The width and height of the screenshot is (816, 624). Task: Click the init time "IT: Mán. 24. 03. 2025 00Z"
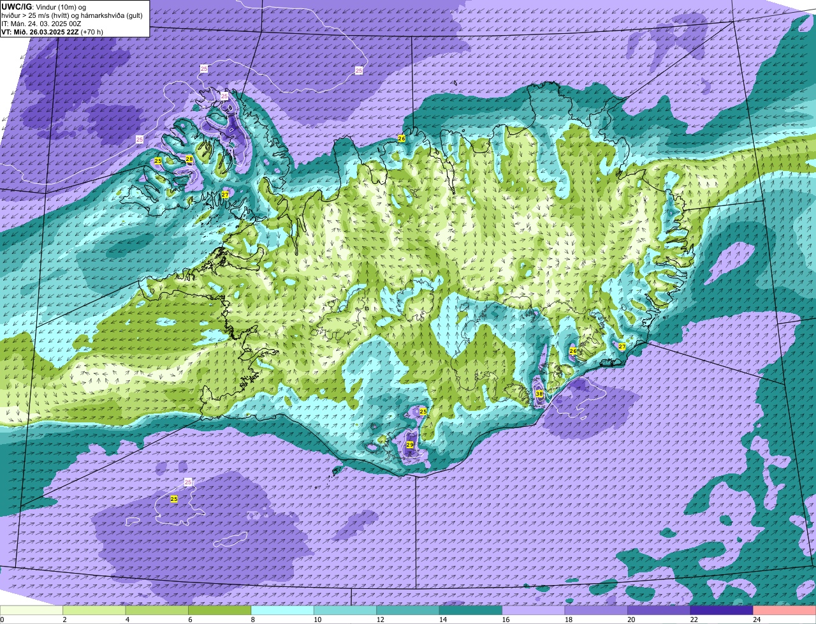point(41,23)
